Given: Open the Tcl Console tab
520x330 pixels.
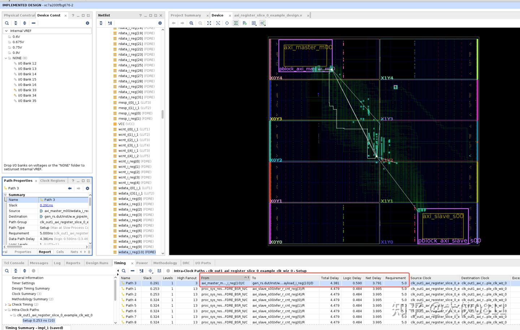Looking at the screenshot, I should (x=14, y=263).
